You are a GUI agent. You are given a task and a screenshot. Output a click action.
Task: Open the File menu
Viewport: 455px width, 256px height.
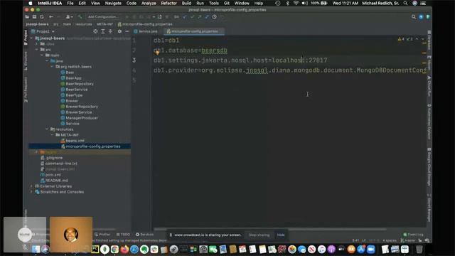70,3
